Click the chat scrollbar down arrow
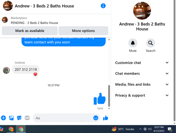Viewport: 176px width, 133px height. coord(109,108)
